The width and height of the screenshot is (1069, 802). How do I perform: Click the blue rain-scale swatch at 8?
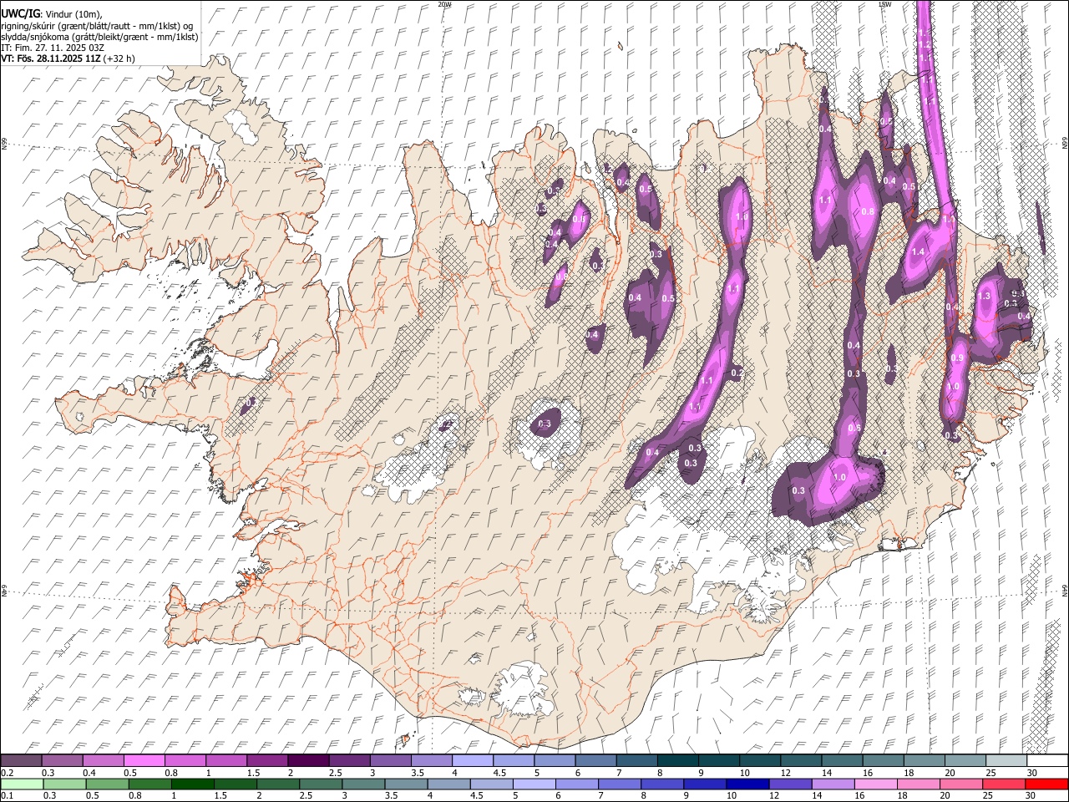coord(661,784)
